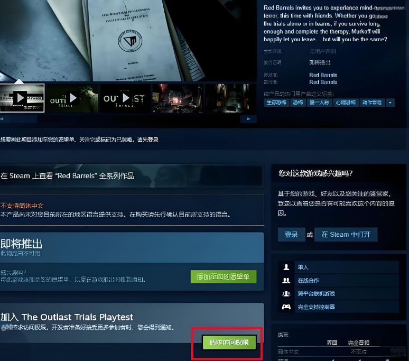Click the left arrow of the media strip

point(2,119)
